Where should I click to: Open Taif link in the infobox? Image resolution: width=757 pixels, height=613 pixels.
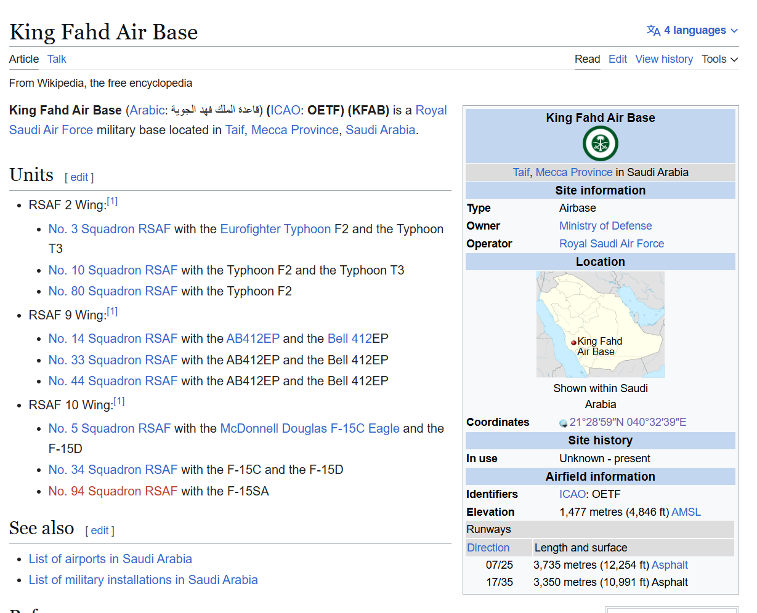[521, 172]
